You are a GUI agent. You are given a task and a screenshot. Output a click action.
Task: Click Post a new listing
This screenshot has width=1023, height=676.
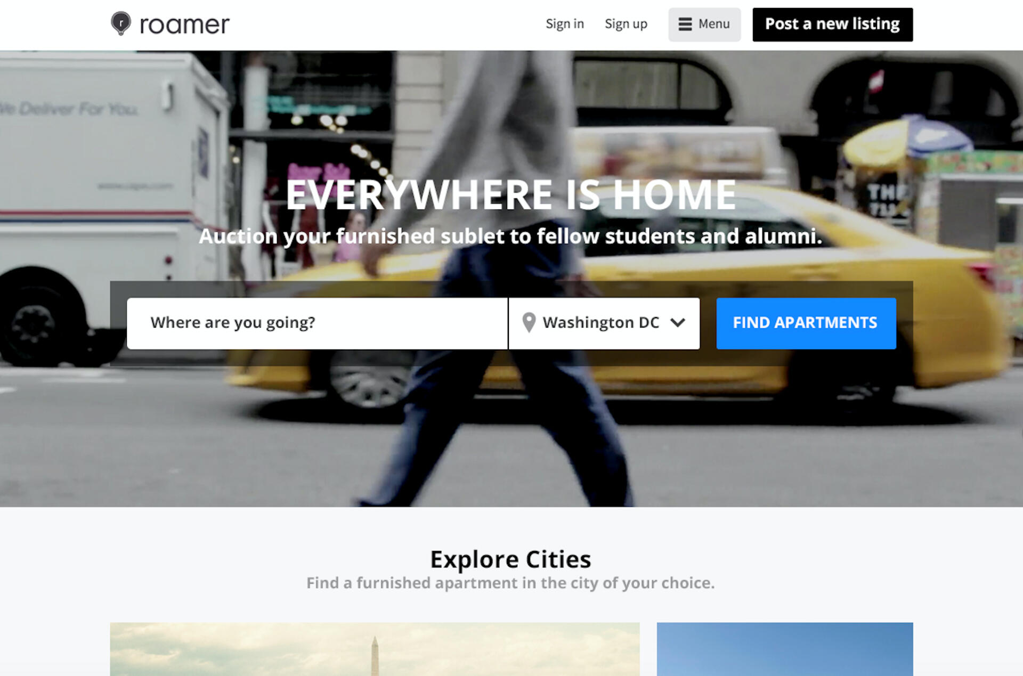coord(832,25)
